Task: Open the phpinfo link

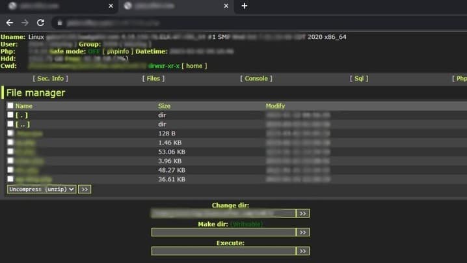Action: [x=118, y=51]
